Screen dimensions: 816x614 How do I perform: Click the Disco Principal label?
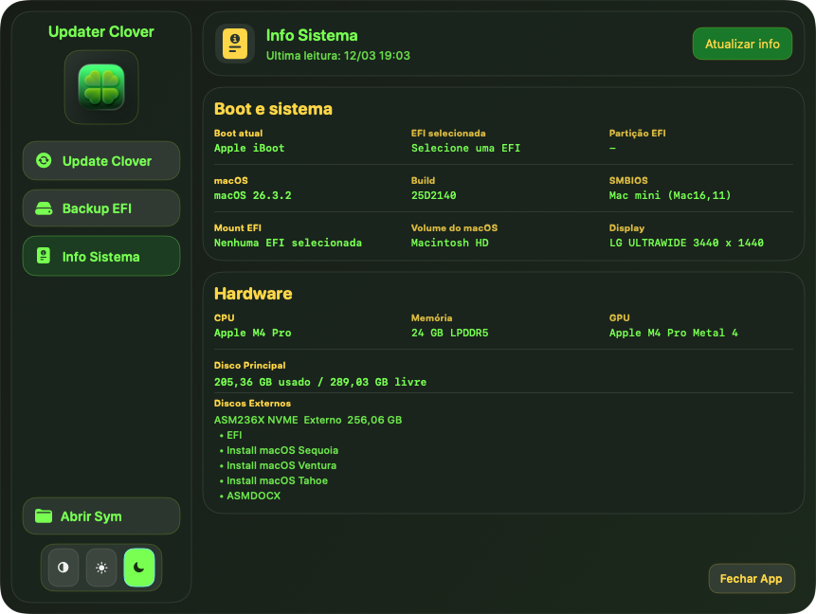tap(250, 366)
